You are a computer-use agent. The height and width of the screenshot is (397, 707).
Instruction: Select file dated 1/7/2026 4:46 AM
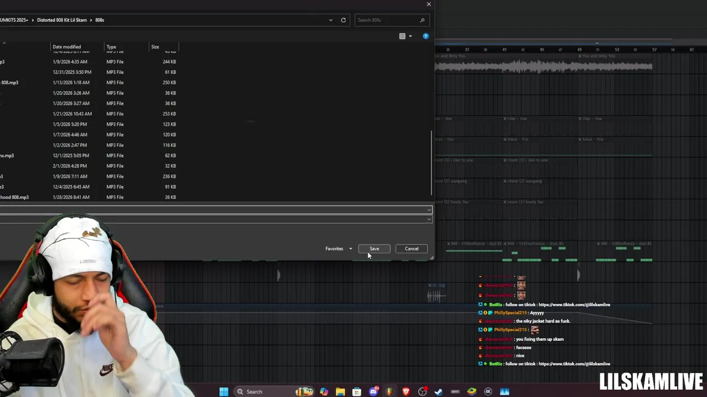pyautogui.click(x=88, y=135)
